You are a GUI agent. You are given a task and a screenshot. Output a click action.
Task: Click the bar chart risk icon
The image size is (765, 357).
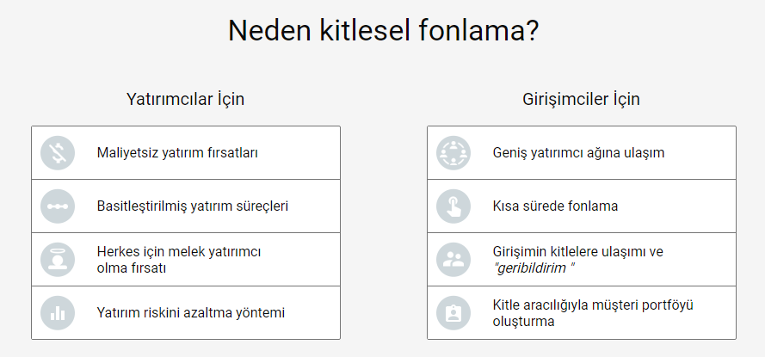coord(58,313)
